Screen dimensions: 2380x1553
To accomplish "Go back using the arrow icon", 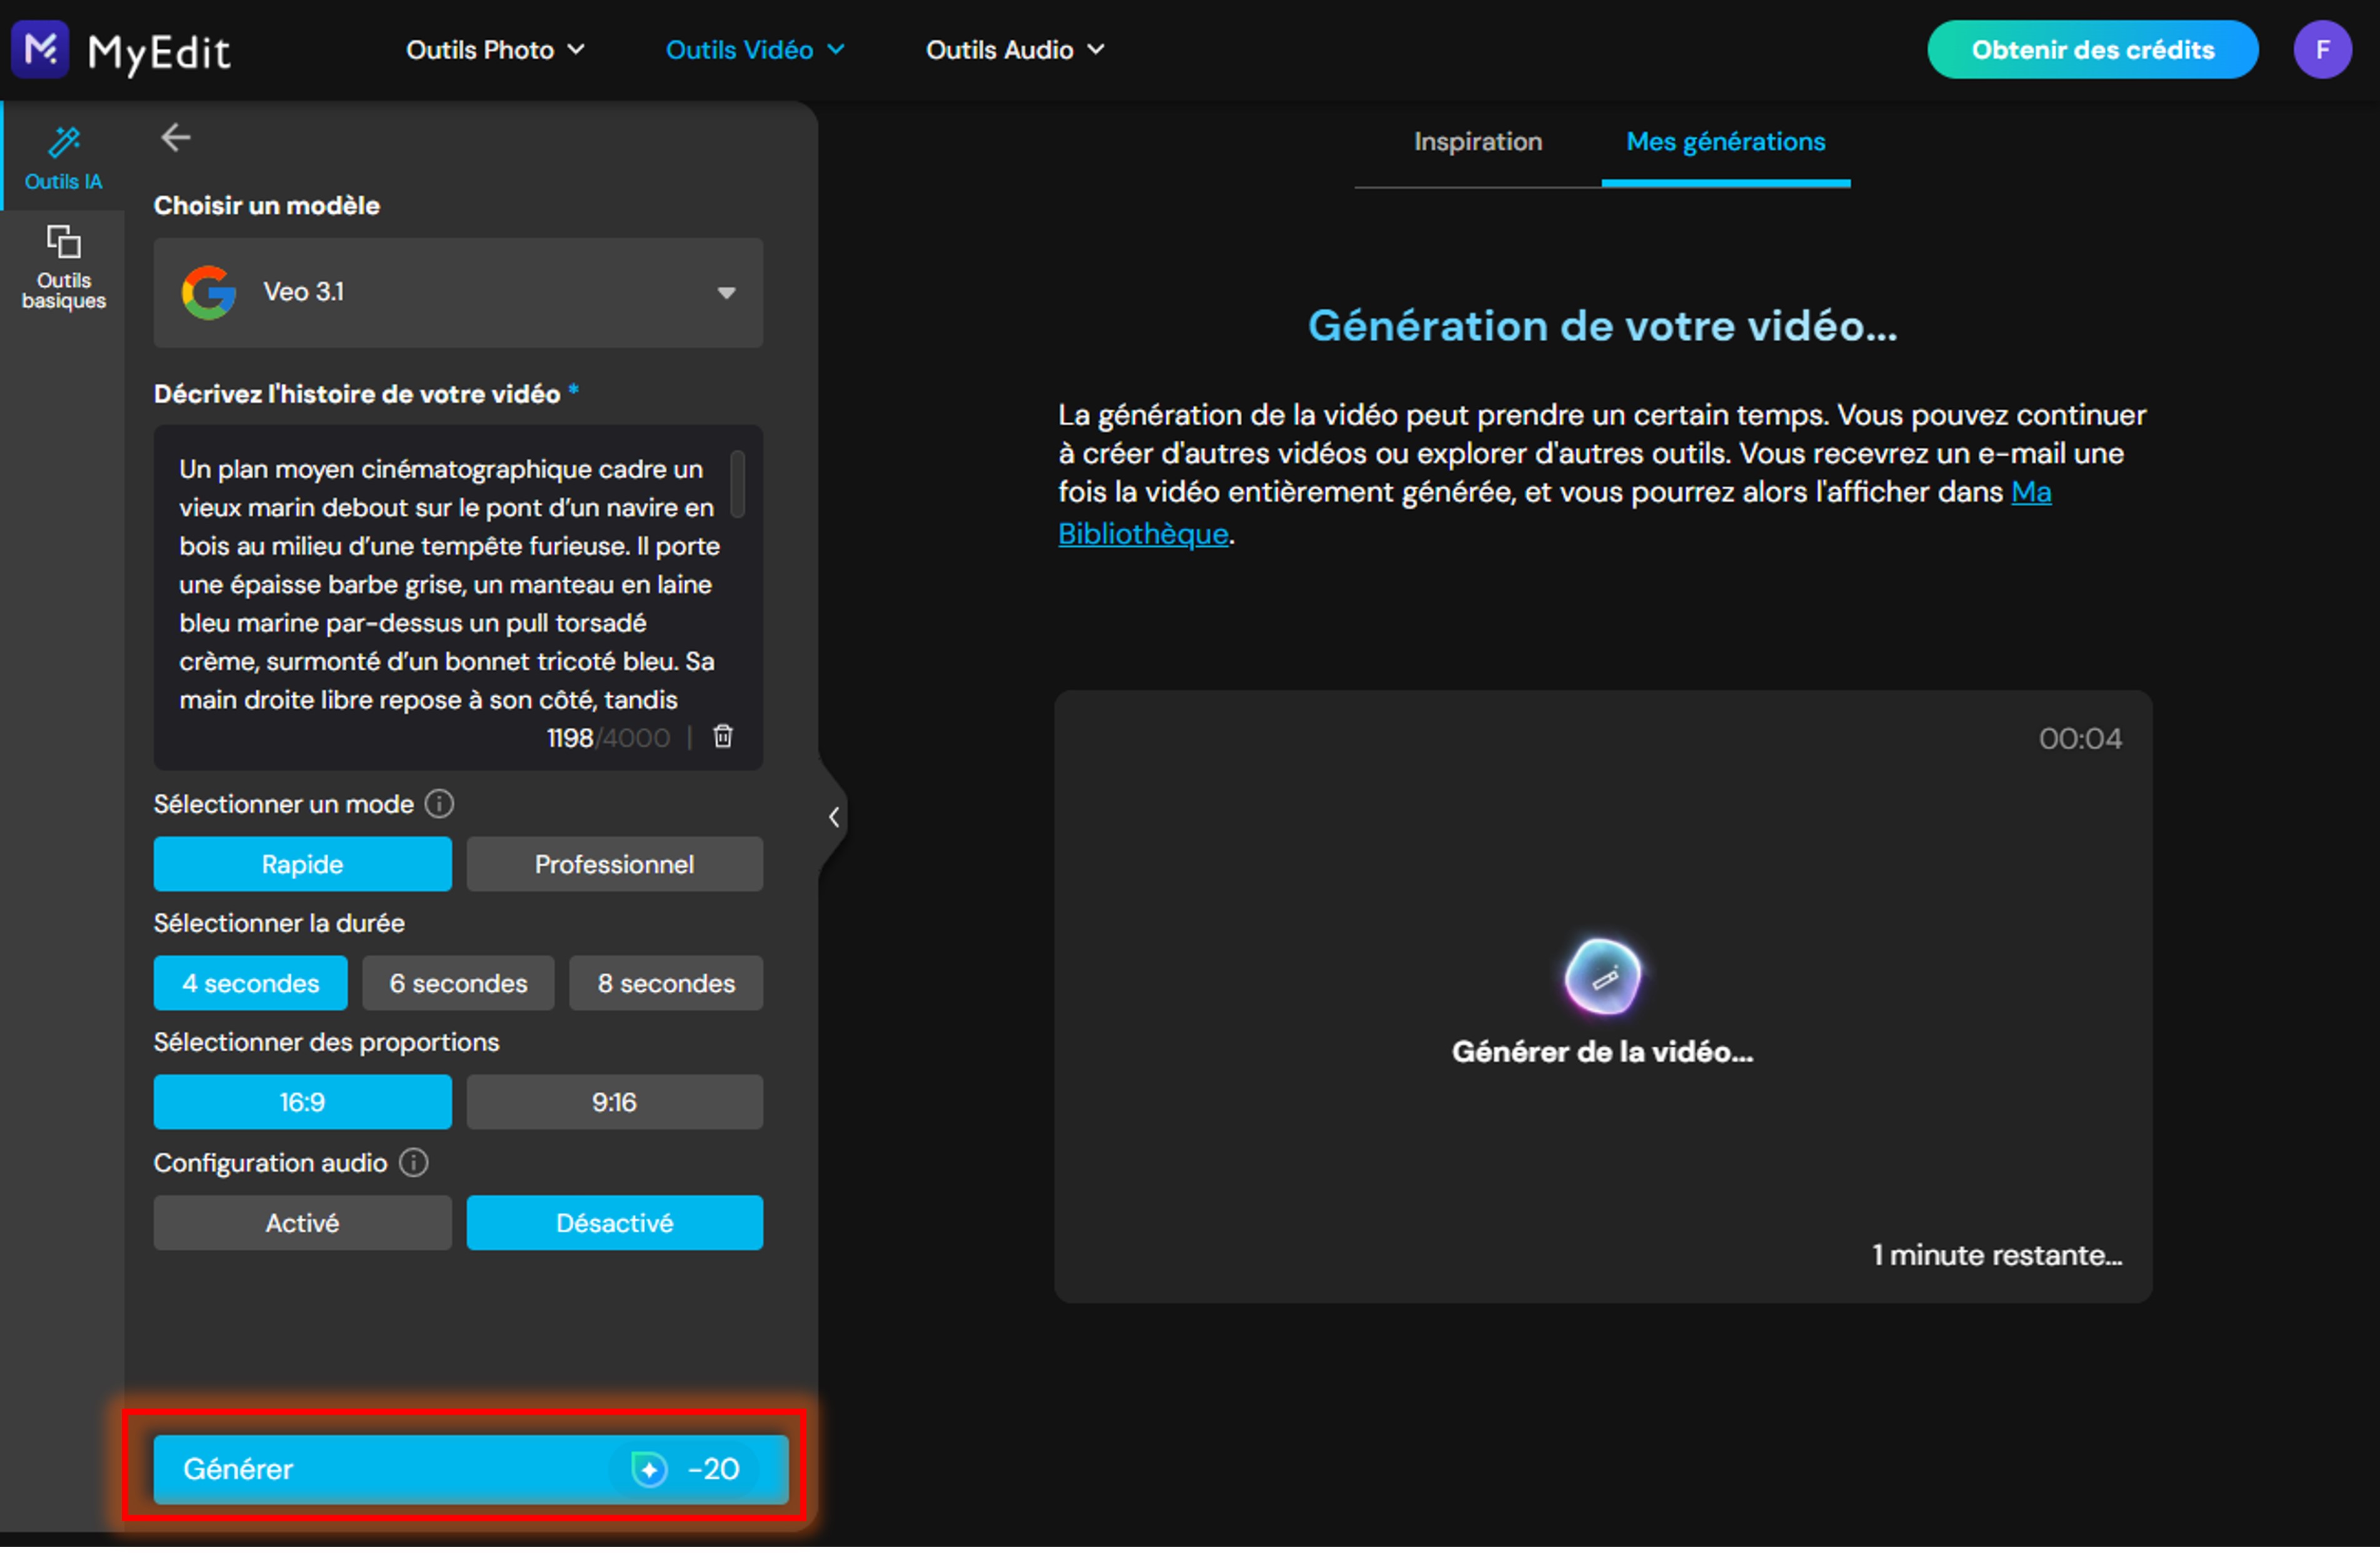I will pos(176,137).
